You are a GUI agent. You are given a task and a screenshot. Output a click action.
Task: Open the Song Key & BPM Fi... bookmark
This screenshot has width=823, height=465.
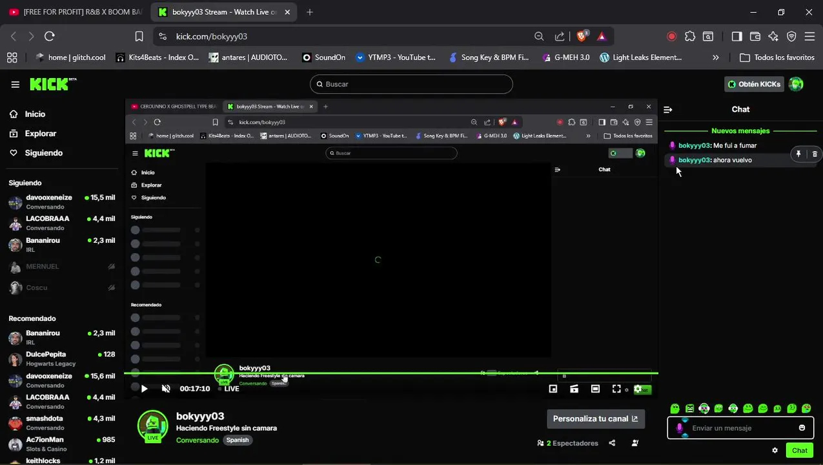pos(489,57)
